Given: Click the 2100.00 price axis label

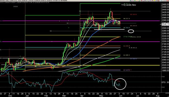Looking at the screenshot, I should coord(165,55).
